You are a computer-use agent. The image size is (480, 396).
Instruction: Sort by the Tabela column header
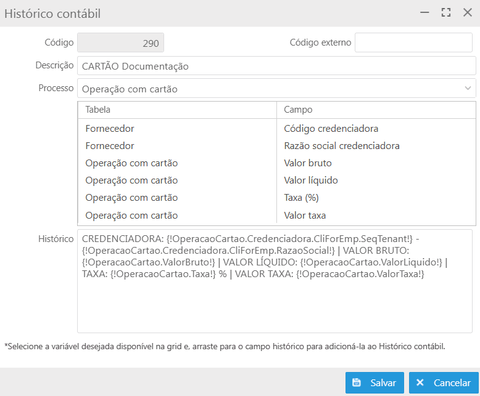177,110
